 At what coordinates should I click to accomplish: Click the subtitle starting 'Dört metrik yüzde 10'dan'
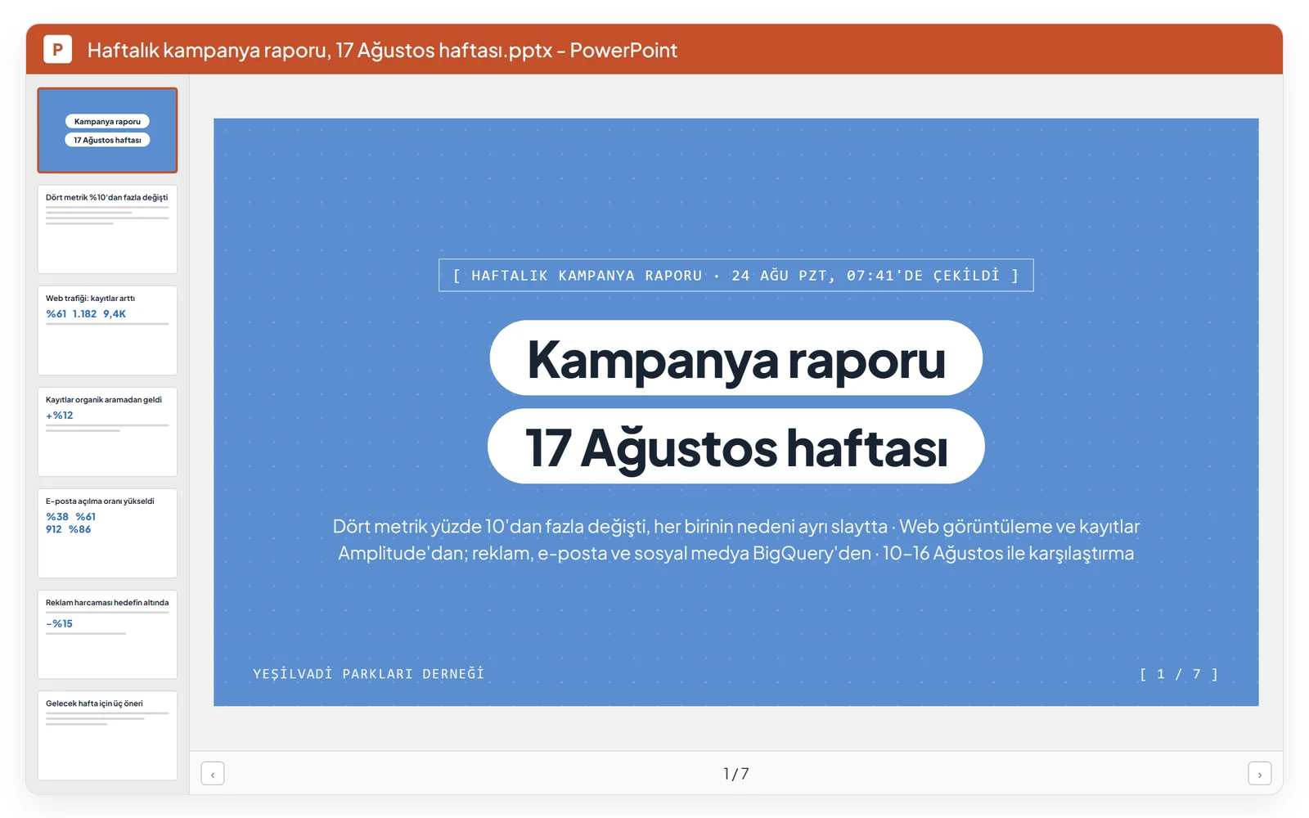tap(736, 540)
